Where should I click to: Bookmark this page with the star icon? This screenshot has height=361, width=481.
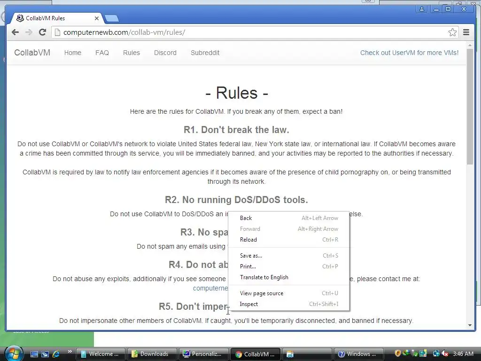pos(452,32)
